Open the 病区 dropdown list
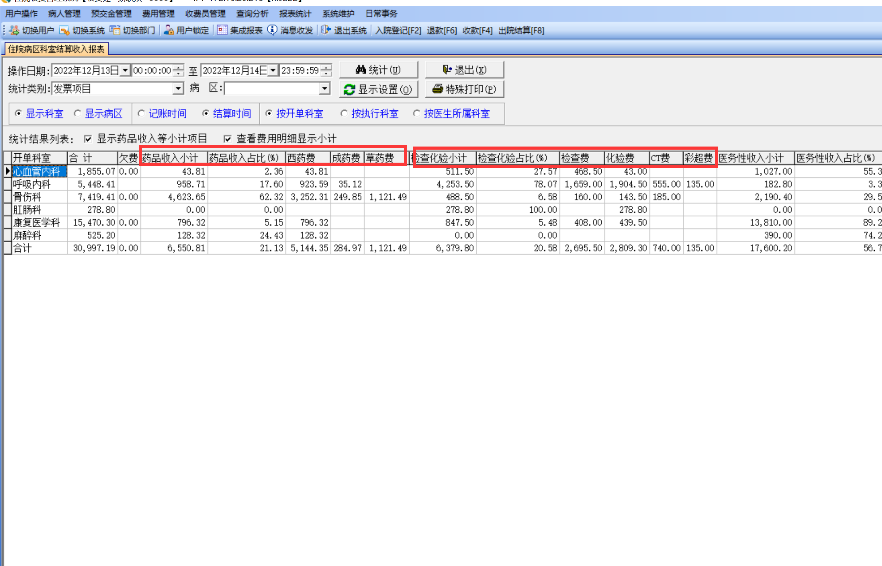This screenshot has width=882, height=566. click(x=325, y=88)
